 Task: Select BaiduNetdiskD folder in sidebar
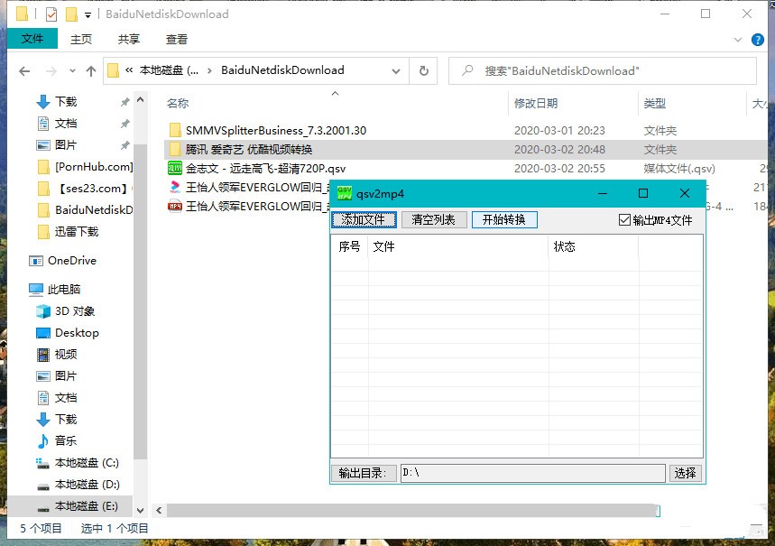coord(85,210)
